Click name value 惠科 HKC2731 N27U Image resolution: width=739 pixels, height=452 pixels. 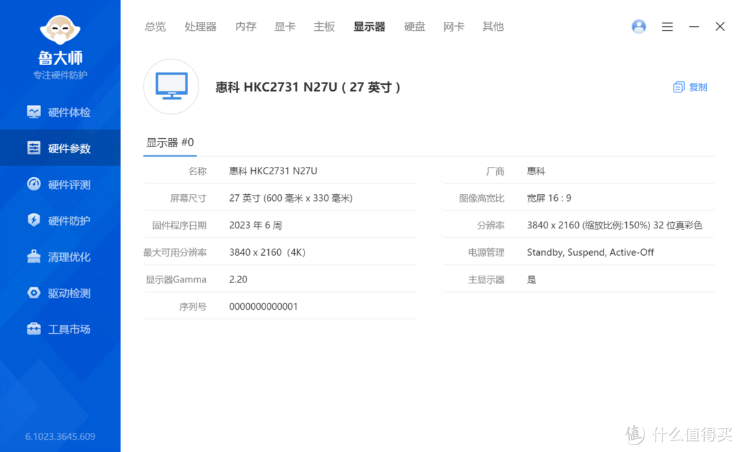click(273, 171)
